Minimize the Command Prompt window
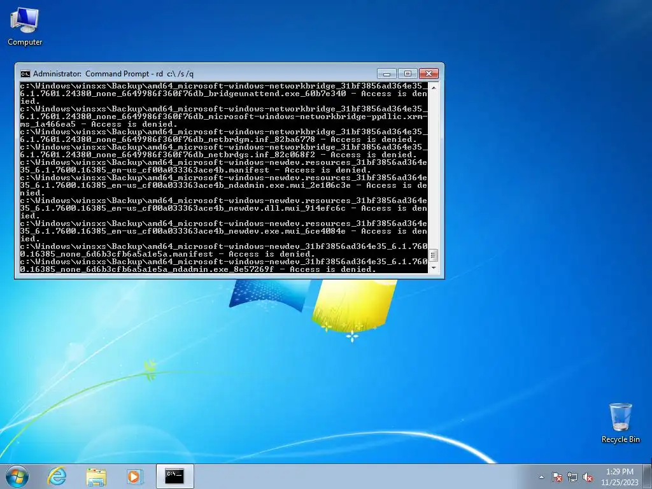Screen dimensions: 652x489 pyautogui.click(x=386, y=74)
